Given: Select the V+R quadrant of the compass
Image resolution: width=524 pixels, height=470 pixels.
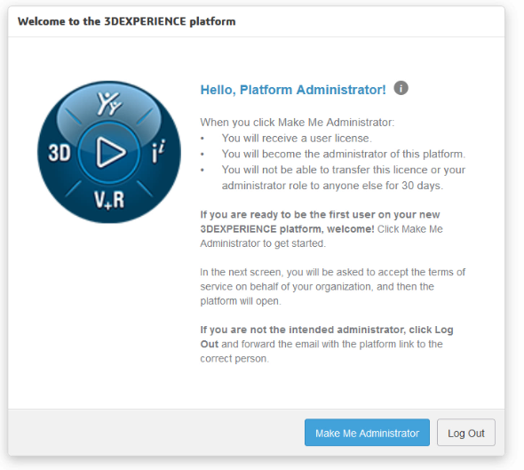Looking at the screenshot, I should pos(109,200).
